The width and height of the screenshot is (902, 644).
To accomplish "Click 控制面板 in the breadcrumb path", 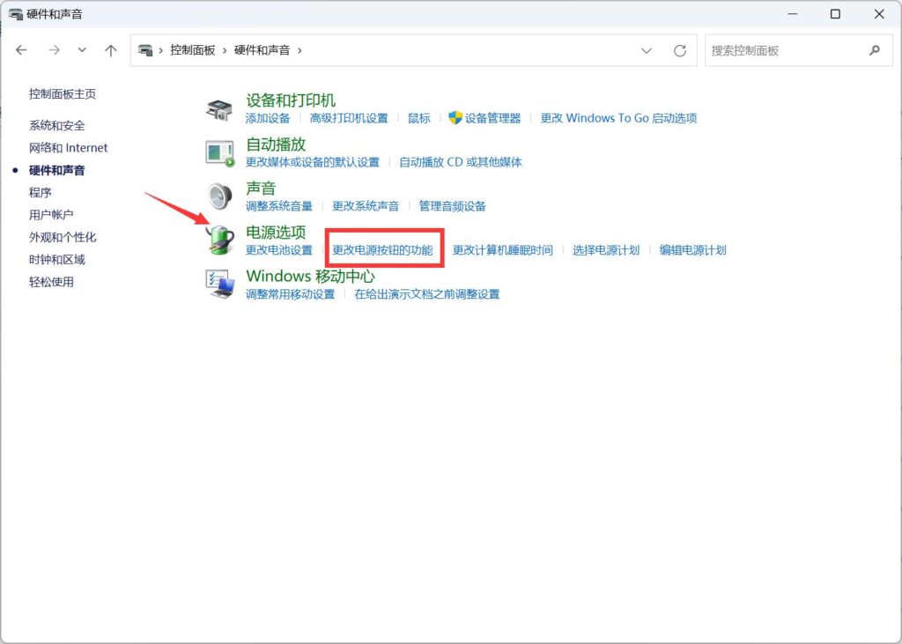I will pos(191,51).
